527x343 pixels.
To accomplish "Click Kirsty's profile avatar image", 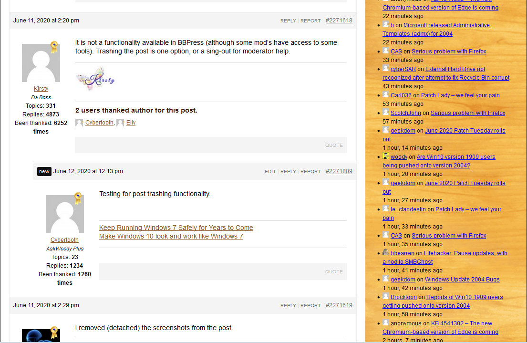I will click(x=41, y=63).
